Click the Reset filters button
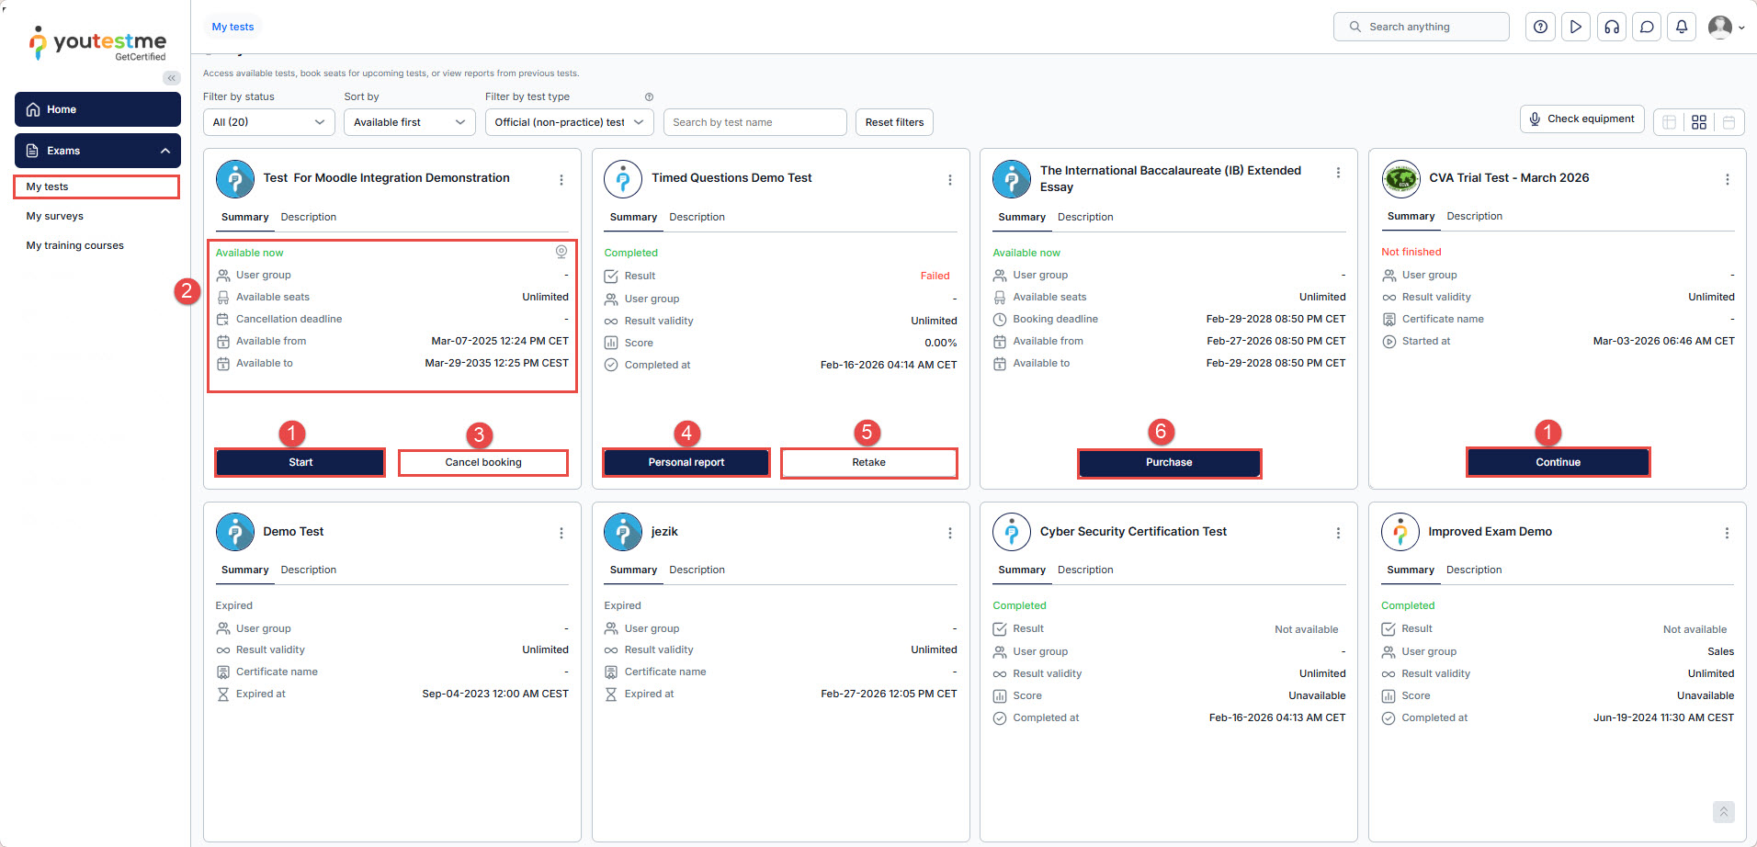 [894, 122]
